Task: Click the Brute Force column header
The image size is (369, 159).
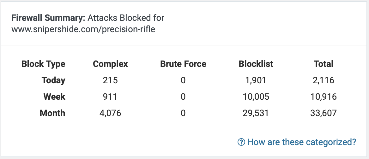Action: pyautogui.click(x=183, y=64)
